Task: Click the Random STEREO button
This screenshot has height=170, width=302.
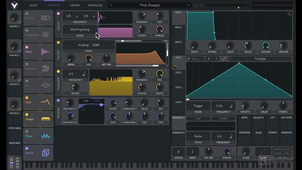Action: coord(223,119)
